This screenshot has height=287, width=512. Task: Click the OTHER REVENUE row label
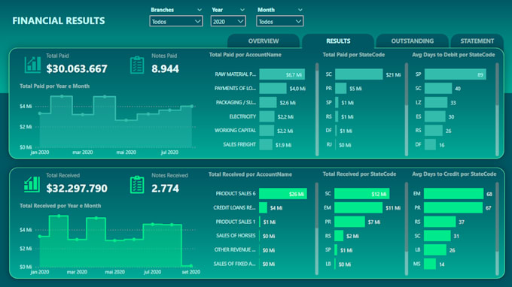tap(235, 249)
